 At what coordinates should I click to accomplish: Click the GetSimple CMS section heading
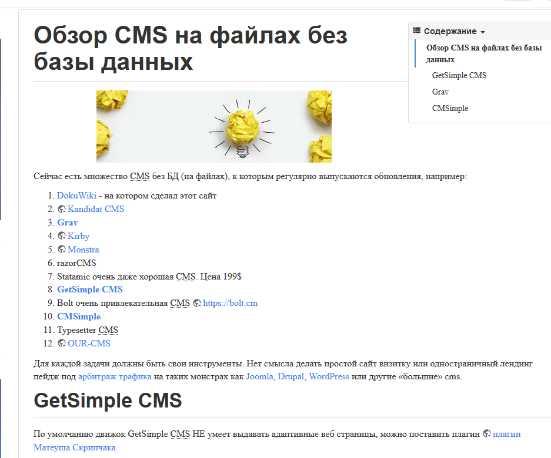click(108, 400)
